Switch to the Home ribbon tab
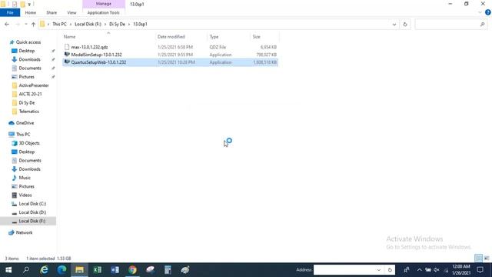The width and height of the screenshot is (492, 277). 31,12
